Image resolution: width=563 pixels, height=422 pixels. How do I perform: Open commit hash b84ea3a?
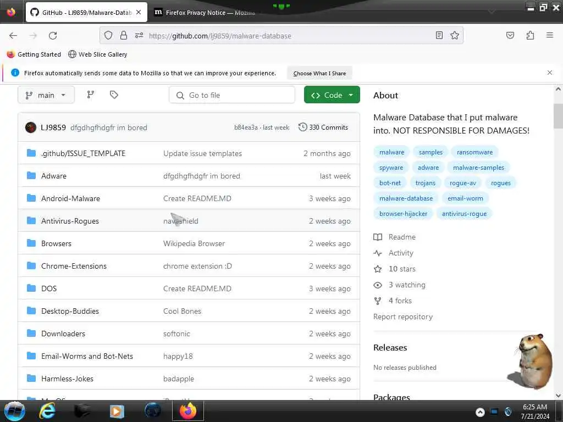pyautogui.click(x=246, y=127)
